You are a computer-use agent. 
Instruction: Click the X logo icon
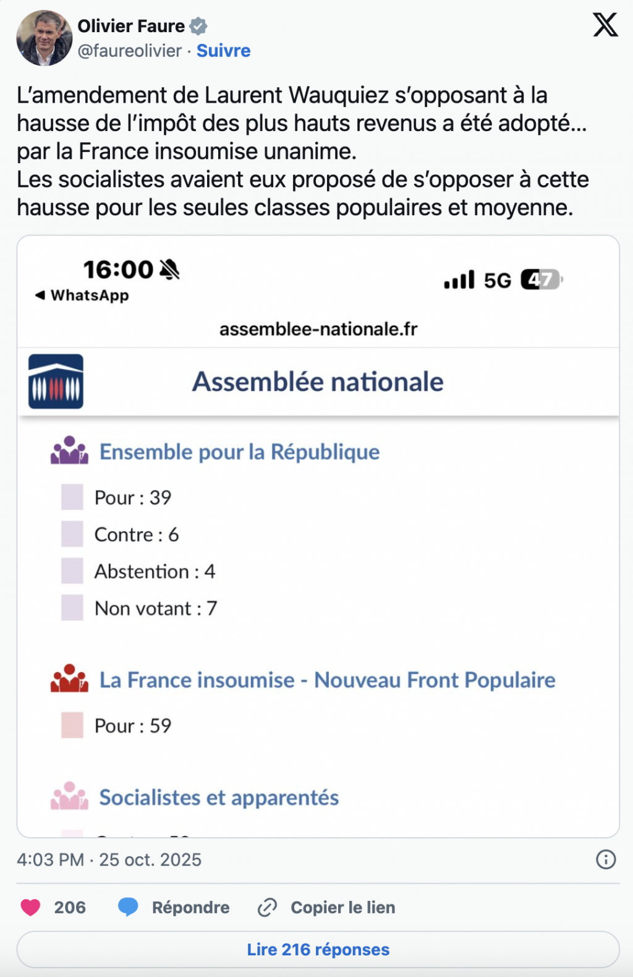tap(605, 25)
